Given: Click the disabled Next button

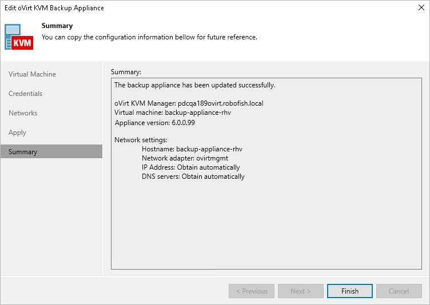Looking at the screenshot, I should (x=301, y=291).
